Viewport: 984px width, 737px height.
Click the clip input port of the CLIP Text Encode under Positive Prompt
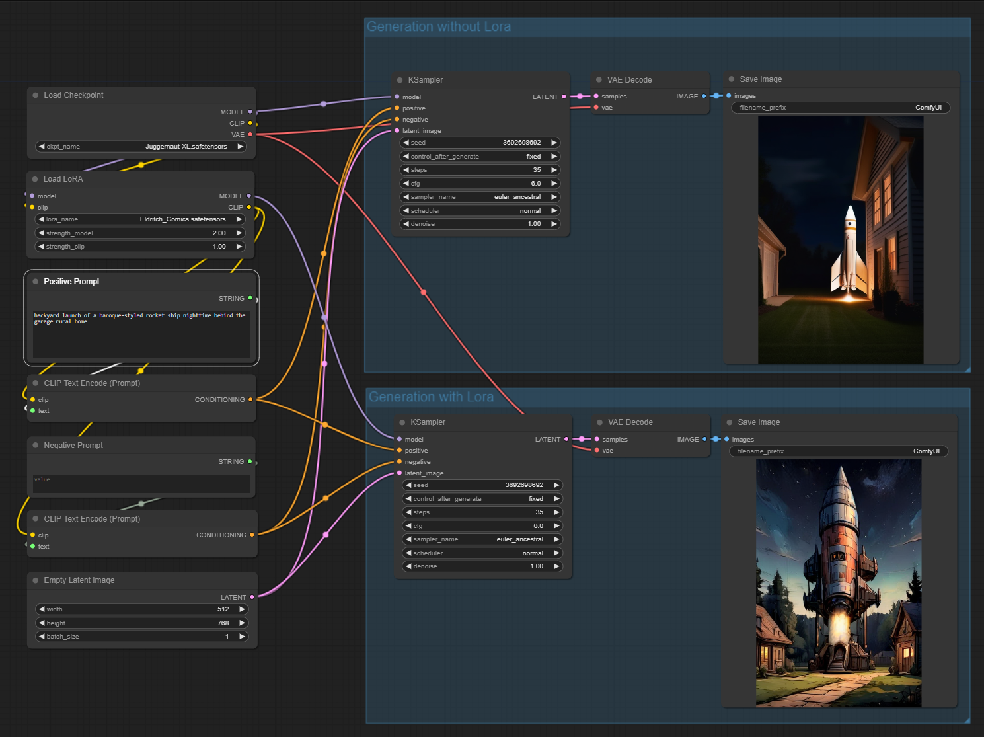pyautogui.click(x=32, y=399)
